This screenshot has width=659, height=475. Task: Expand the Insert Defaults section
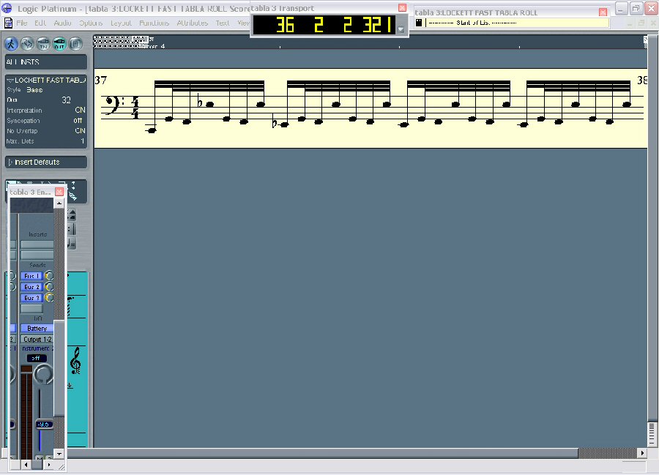click(x=10, y=162)
